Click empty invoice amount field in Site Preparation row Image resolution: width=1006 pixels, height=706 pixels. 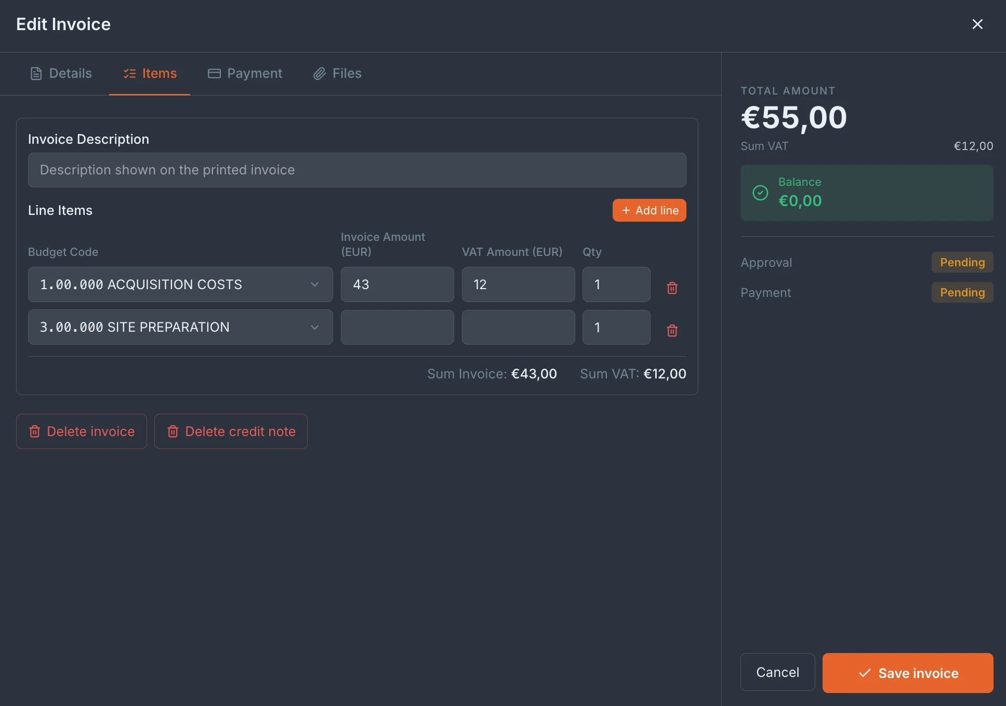(398, 327)
